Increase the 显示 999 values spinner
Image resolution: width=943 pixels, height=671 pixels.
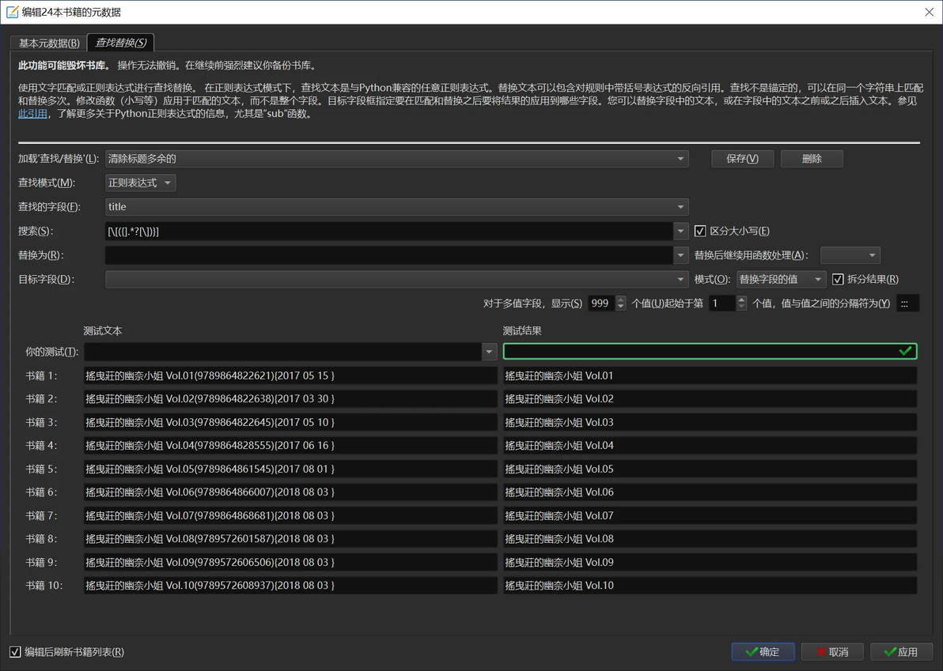(x=621, y=300)
